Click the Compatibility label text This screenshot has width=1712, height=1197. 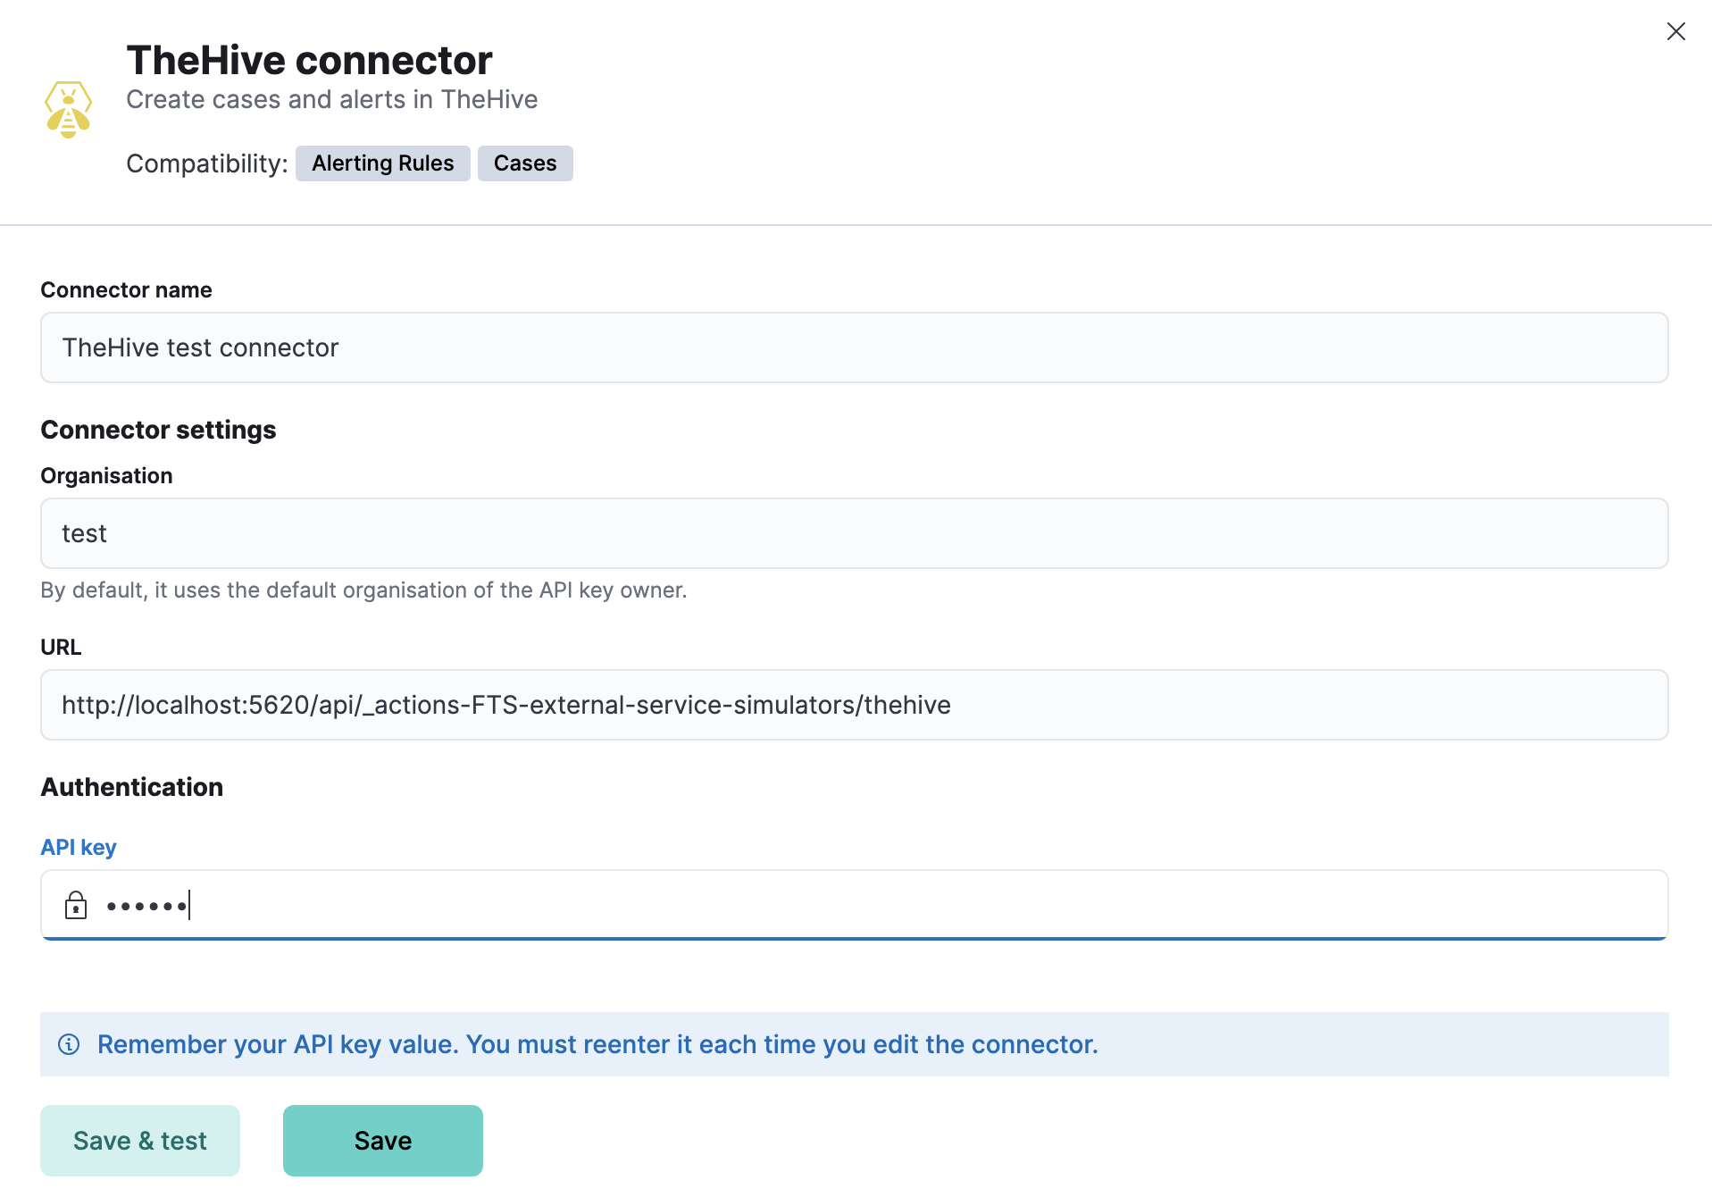(205, 163)
